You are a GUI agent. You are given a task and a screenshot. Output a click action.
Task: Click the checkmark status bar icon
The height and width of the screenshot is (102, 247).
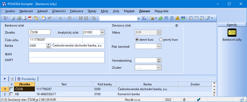pos(198,99)
